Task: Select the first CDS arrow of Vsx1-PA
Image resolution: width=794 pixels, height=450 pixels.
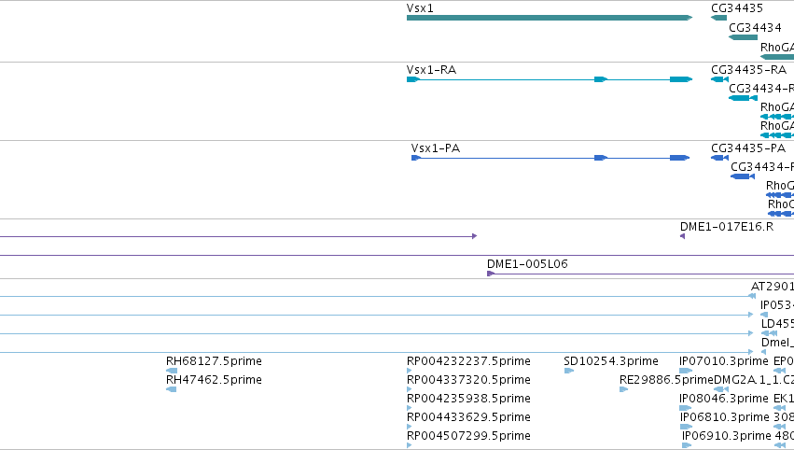Action: click(x=416, y=158)
